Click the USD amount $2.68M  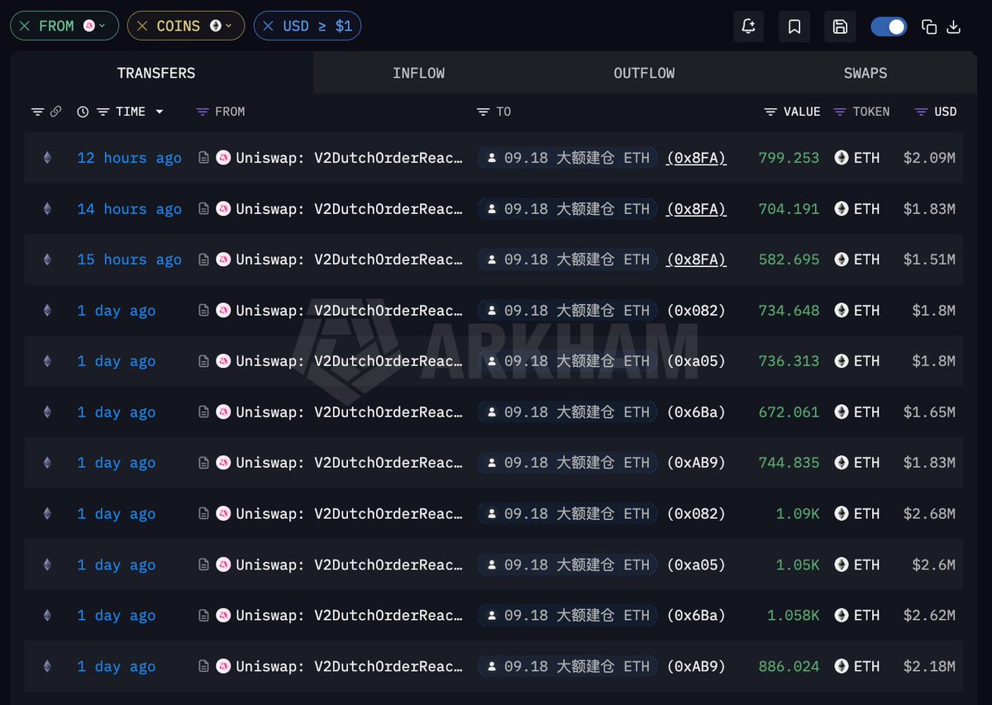929,514
